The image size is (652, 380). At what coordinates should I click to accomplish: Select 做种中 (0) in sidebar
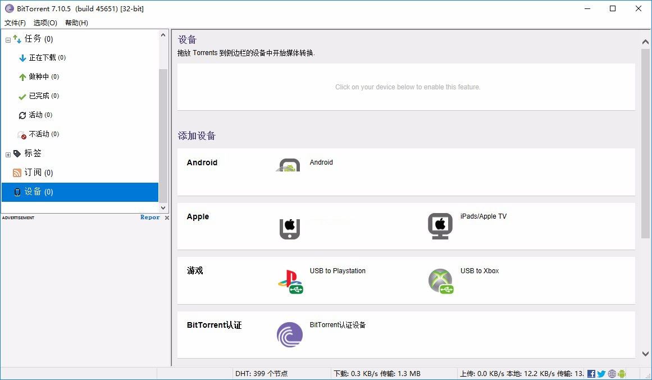(x=44, y=76)
